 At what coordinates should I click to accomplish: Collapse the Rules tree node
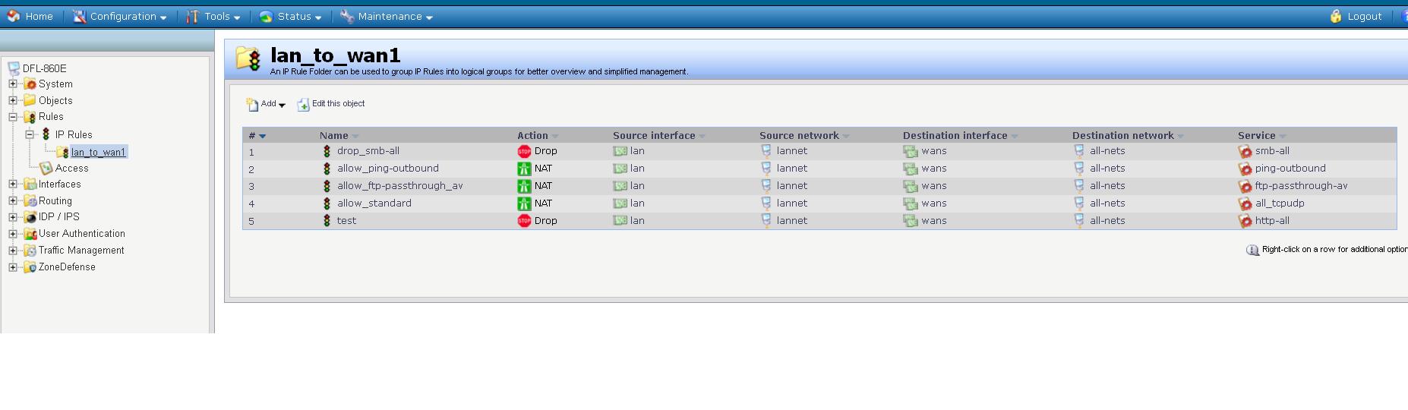coord(13,117)
